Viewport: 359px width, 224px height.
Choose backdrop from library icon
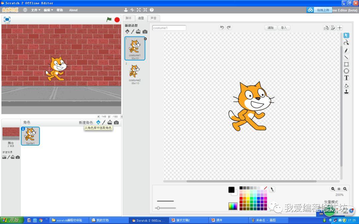4,157
